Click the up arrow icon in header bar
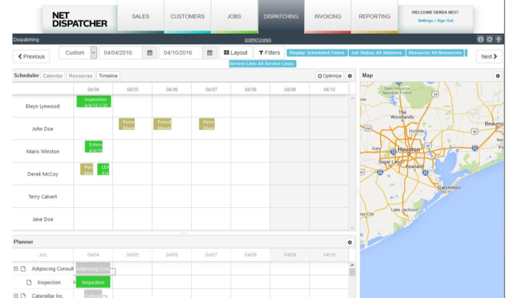 tap(499, 40)
